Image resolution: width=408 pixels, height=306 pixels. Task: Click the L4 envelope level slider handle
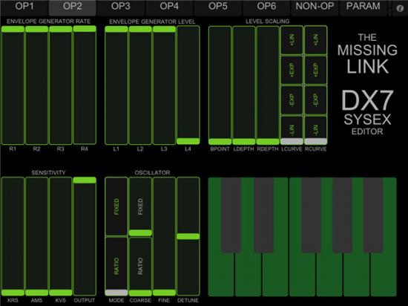[x=188, y=141]
